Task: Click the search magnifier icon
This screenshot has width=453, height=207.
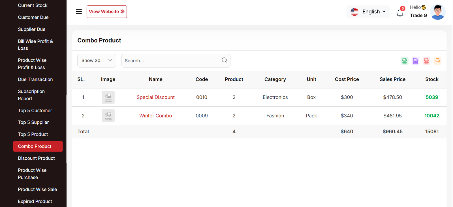Action: pos(224,60)
